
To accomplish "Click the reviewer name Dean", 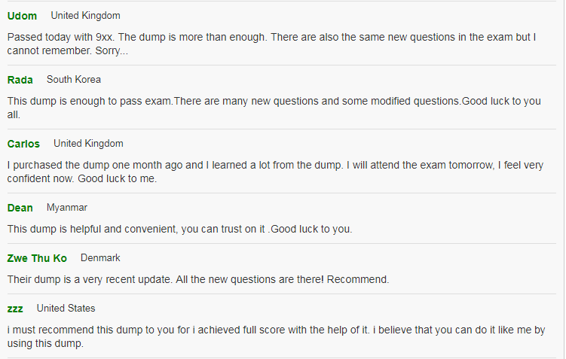I will (x=20, y=208).
